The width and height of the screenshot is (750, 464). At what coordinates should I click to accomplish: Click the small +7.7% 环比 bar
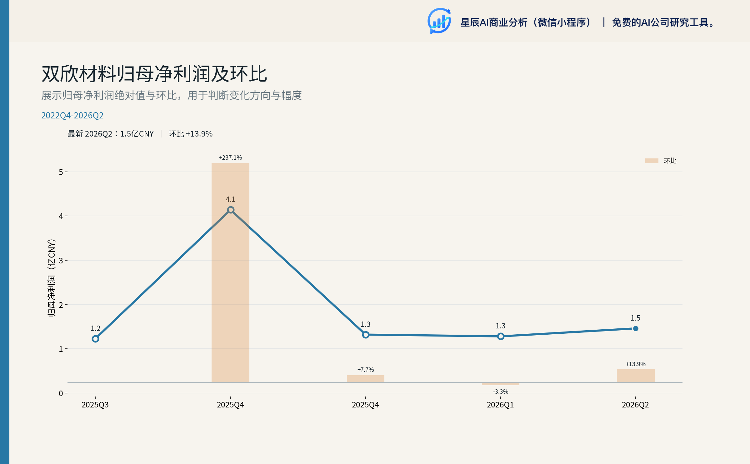(x=366, y=379)
